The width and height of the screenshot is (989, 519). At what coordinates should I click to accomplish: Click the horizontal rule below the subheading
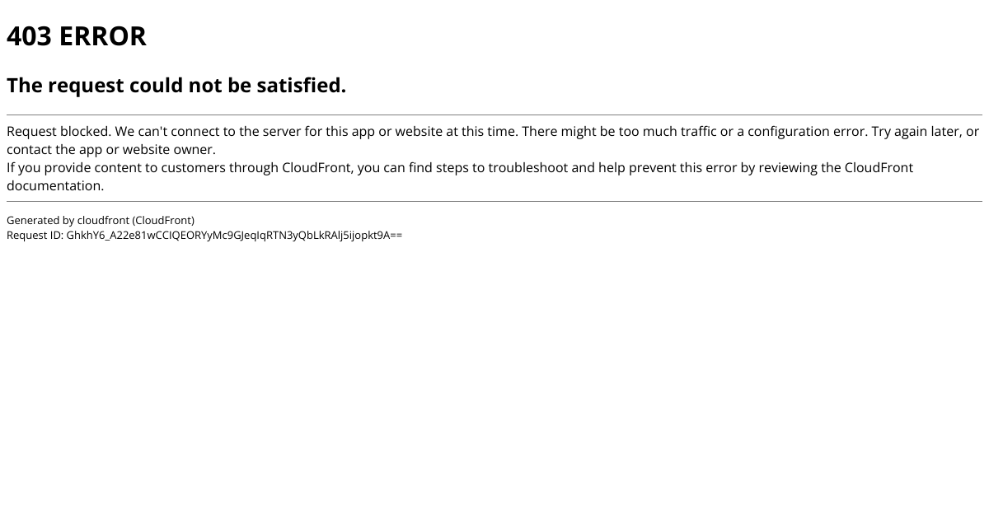(494, 115)
